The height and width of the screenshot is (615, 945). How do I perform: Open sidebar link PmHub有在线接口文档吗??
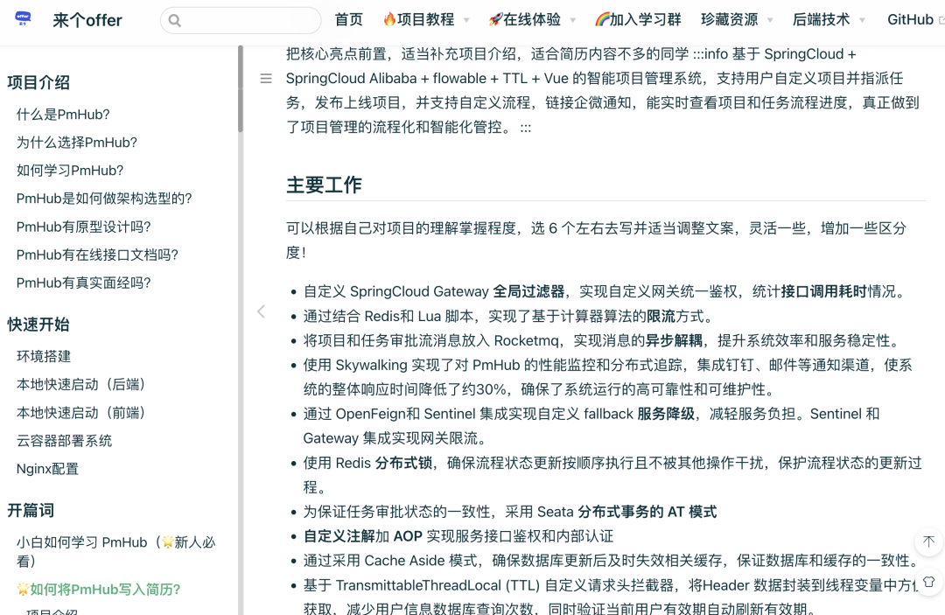click(98, 255)
